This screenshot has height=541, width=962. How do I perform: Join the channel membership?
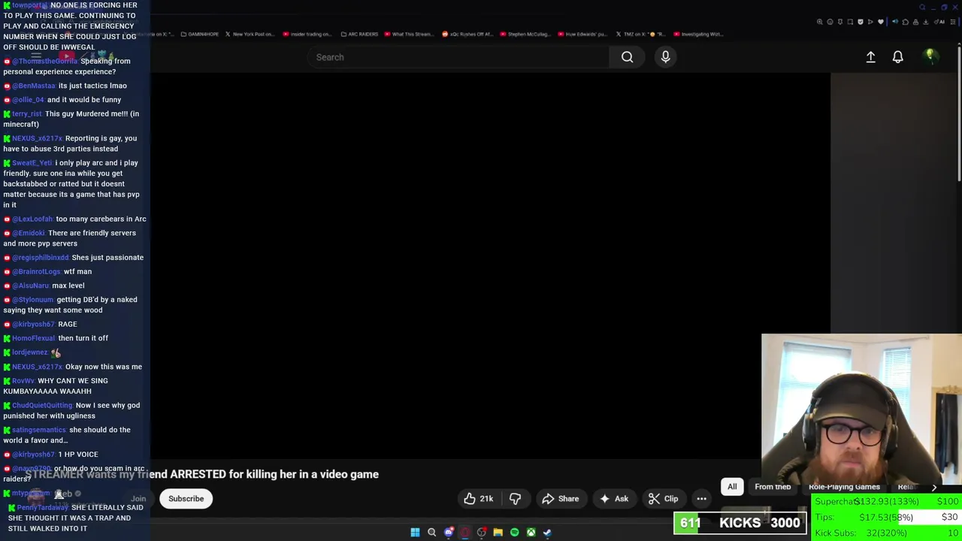(x=138, y=499)
